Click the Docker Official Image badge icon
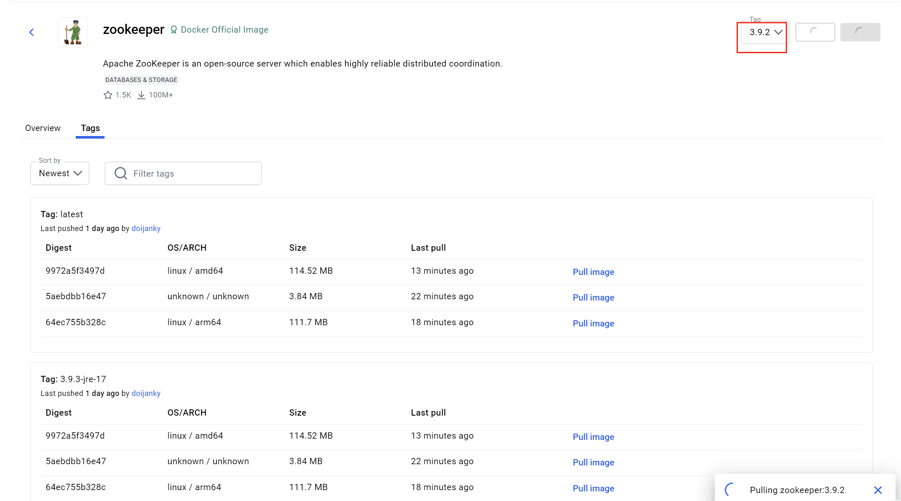The width and height of the screenshot is (901, 501). 174,30
